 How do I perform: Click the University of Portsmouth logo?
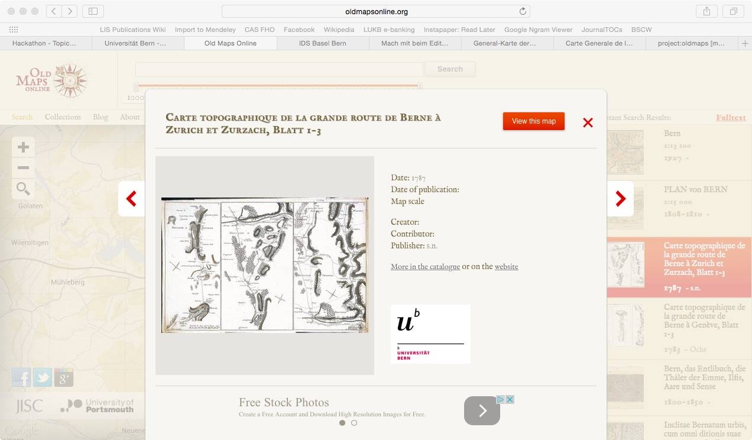click(x=97, y=406)
